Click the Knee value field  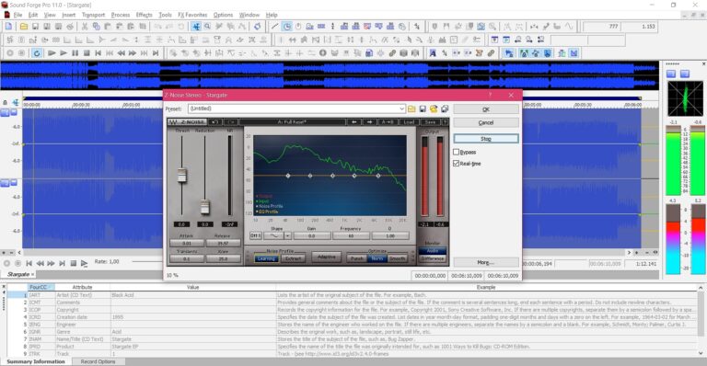(x=223, y=258)
